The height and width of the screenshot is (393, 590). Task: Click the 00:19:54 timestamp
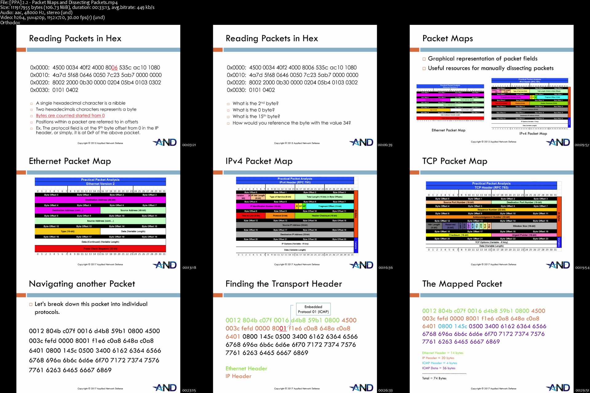pos(582,268)
